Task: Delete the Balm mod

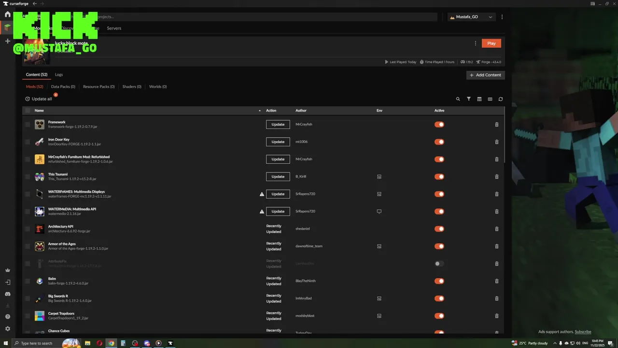Action: [497, 281]
